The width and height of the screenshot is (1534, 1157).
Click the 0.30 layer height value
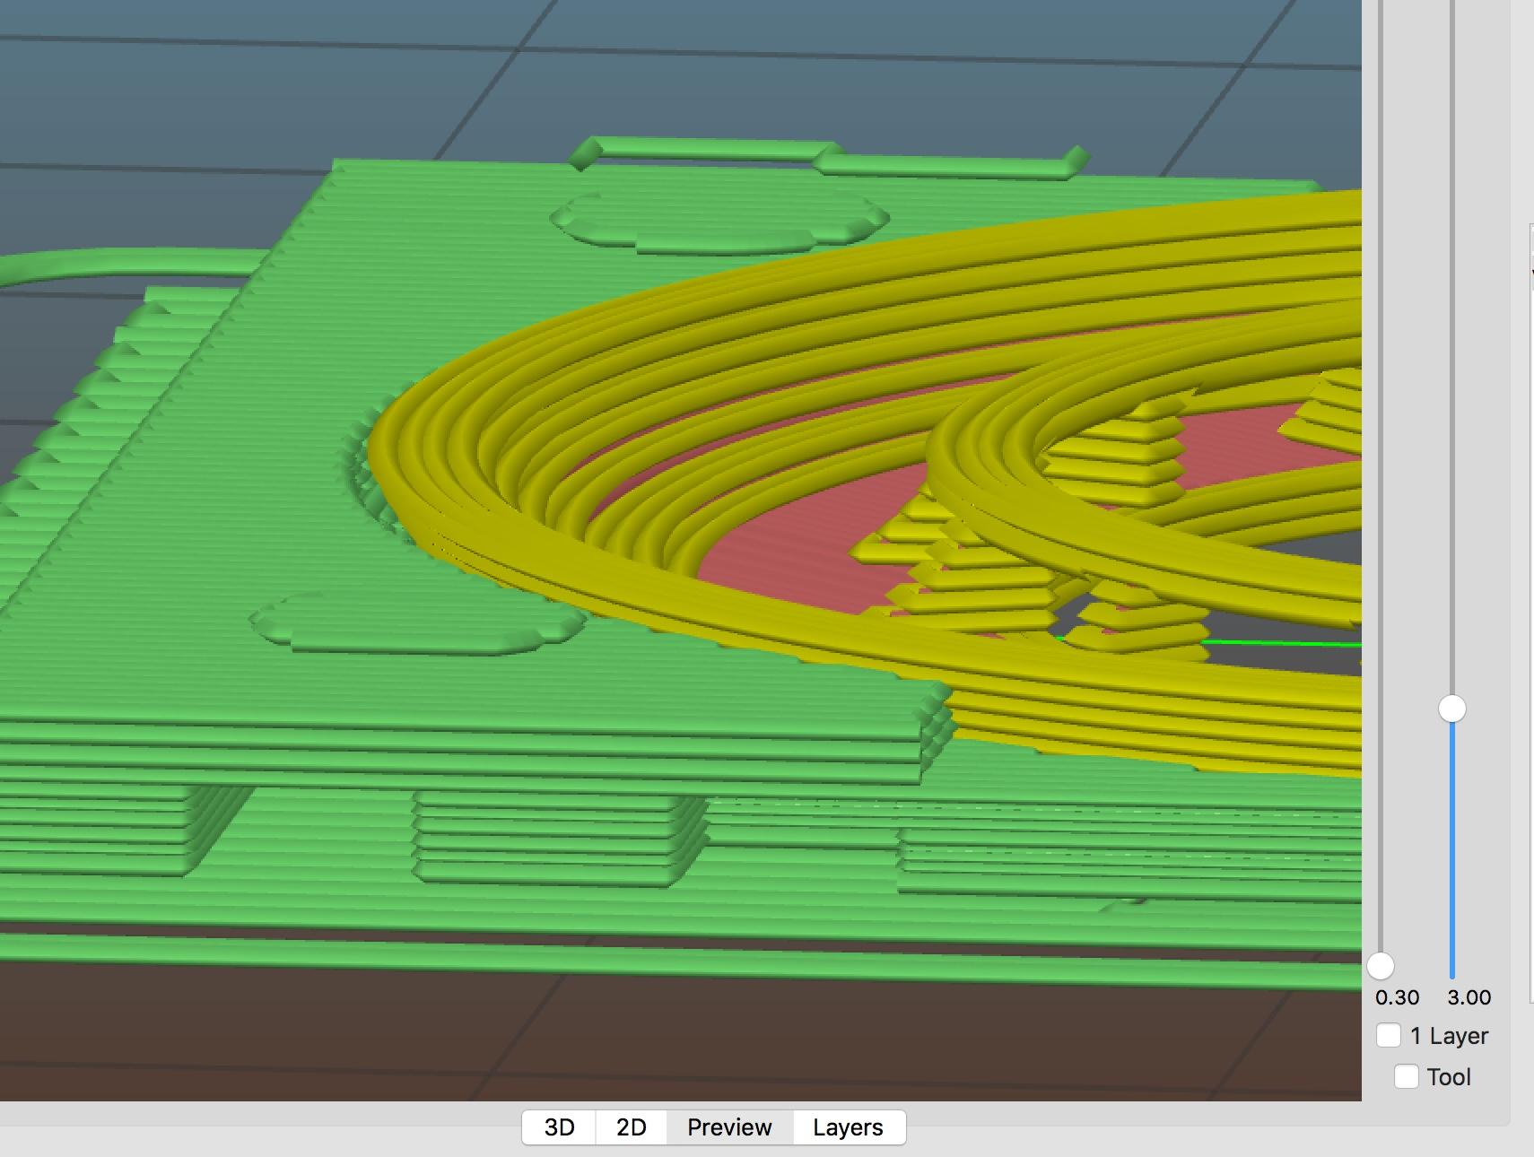(1397, 997)
